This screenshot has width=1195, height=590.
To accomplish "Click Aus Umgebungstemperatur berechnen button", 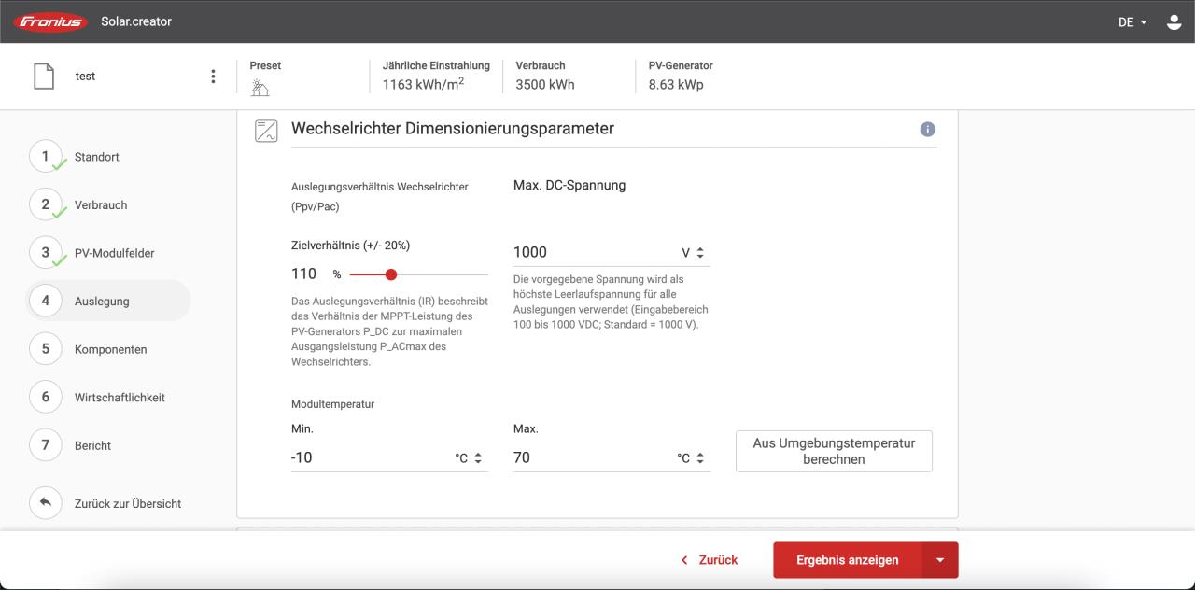I will (834, 451).
